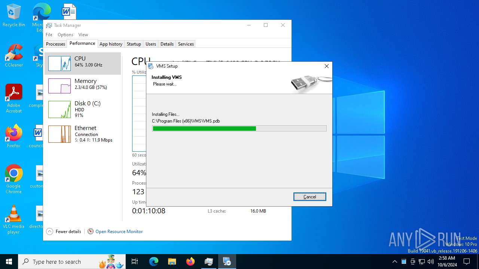Cancel the VMS installation

(x=310, y=197)
